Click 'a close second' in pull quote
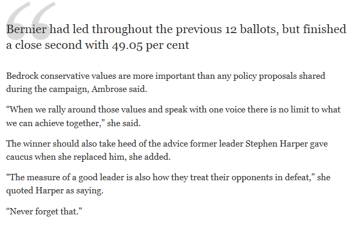 44,45
